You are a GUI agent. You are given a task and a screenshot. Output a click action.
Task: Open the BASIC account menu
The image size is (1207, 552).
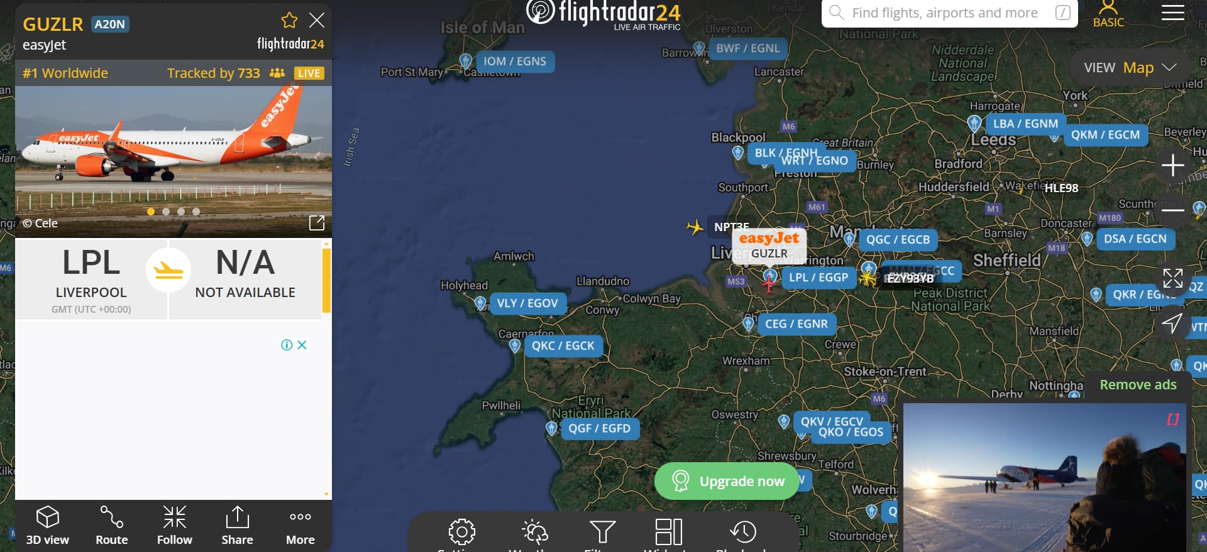coord(1108,14)
